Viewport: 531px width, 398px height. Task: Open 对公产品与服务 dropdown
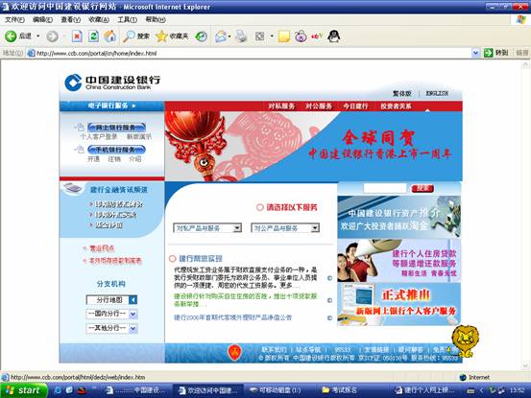[285, 228]
